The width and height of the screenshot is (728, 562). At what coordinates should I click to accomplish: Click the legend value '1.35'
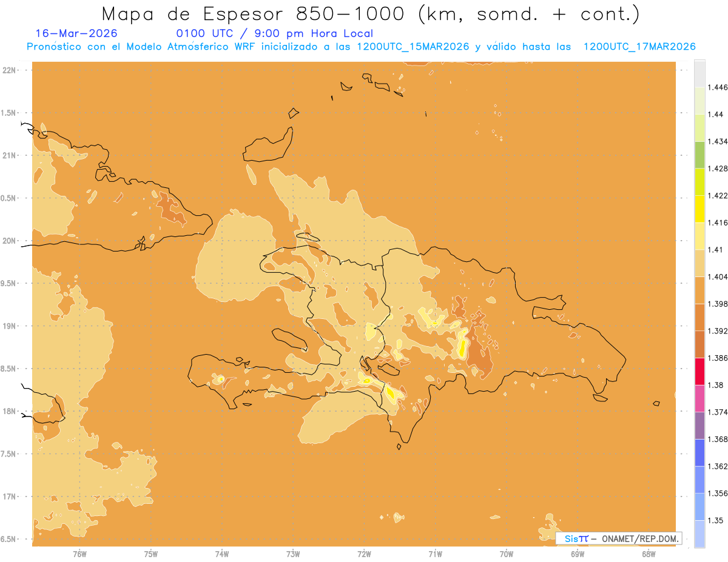coord(715,521)
